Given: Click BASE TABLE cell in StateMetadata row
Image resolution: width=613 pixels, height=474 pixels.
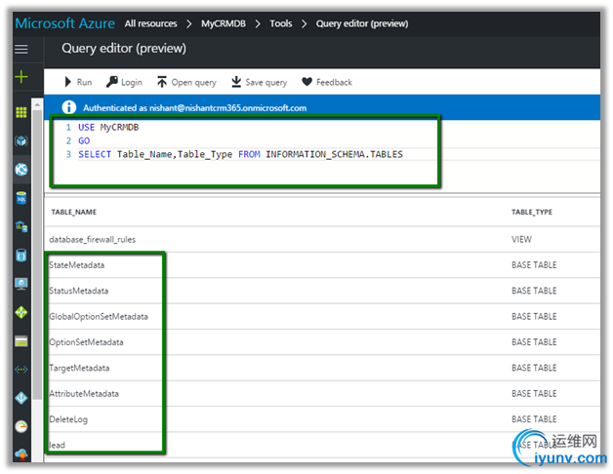Looking at the screenshot, I should tap(534, 265).
